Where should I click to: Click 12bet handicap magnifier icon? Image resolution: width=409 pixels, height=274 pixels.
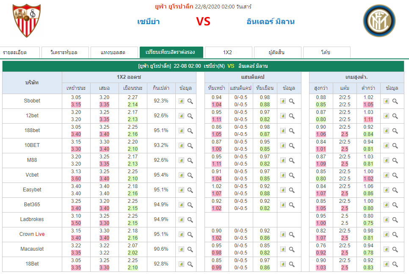(x=292, y=116)
